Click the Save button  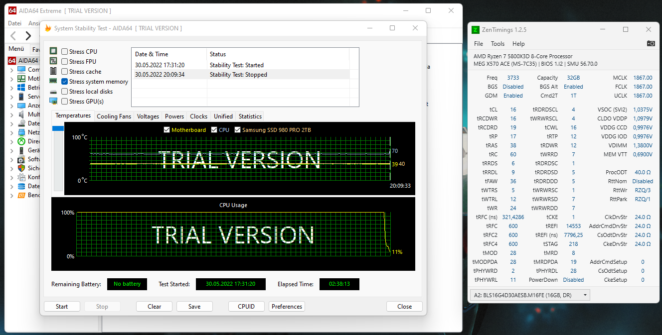tap(194, 307)
